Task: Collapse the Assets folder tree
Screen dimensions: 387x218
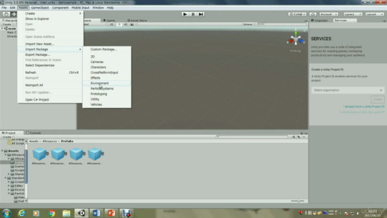Action: (x=2, y=151)
